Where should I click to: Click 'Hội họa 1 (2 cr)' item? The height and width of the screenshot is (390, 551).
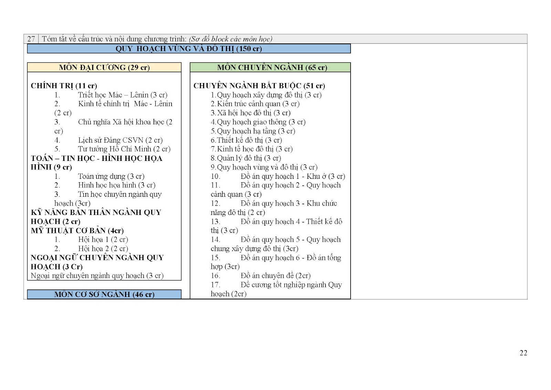click(103, 239)
